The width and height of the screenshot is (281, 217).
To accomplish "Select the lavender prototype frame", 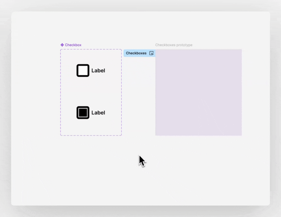I will point(198,92).
